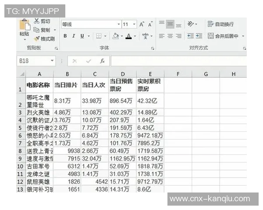
Task: Click the Insert Function fx icon
Action: 102,61
